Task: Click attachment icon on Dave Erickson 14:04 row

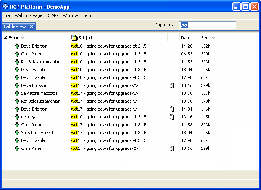Action: pyautogui.click(x=172, y=109)
